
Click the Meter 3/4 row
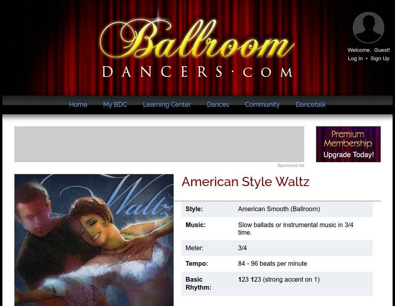click(x=277, y=248)
